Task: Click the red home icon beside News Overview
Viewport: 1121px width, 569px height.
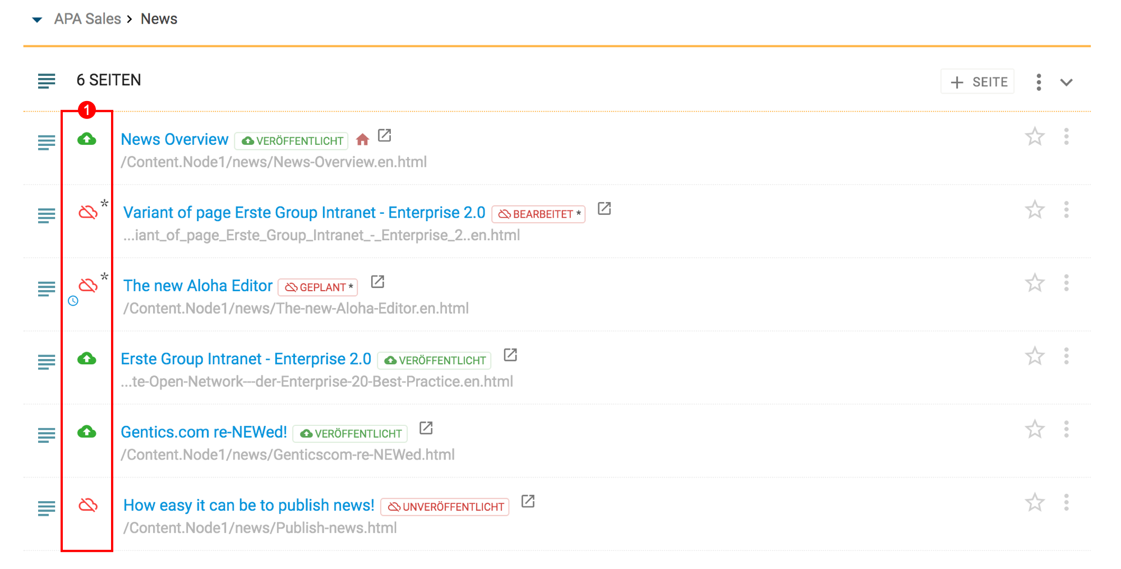Action: pos(363,140)
